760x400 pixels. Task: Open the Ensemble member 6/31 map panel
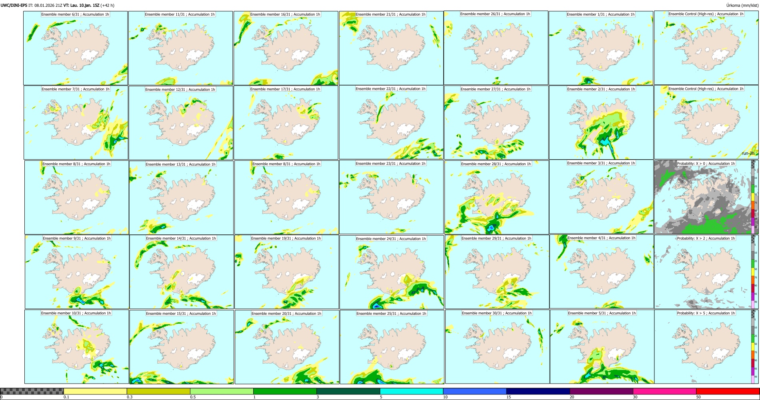pyautogui.click(x=76, y=48)
